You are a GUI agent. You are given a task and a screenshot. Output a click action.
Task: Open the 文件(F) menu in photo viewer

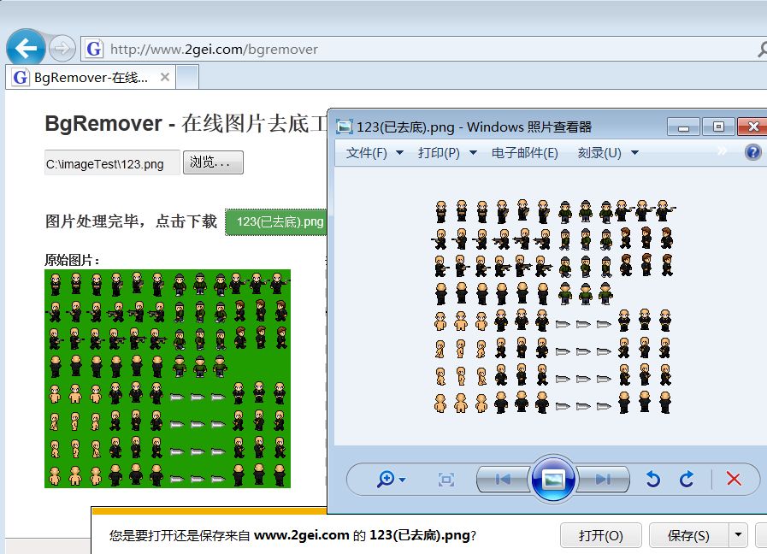click(x=367, y=153)
